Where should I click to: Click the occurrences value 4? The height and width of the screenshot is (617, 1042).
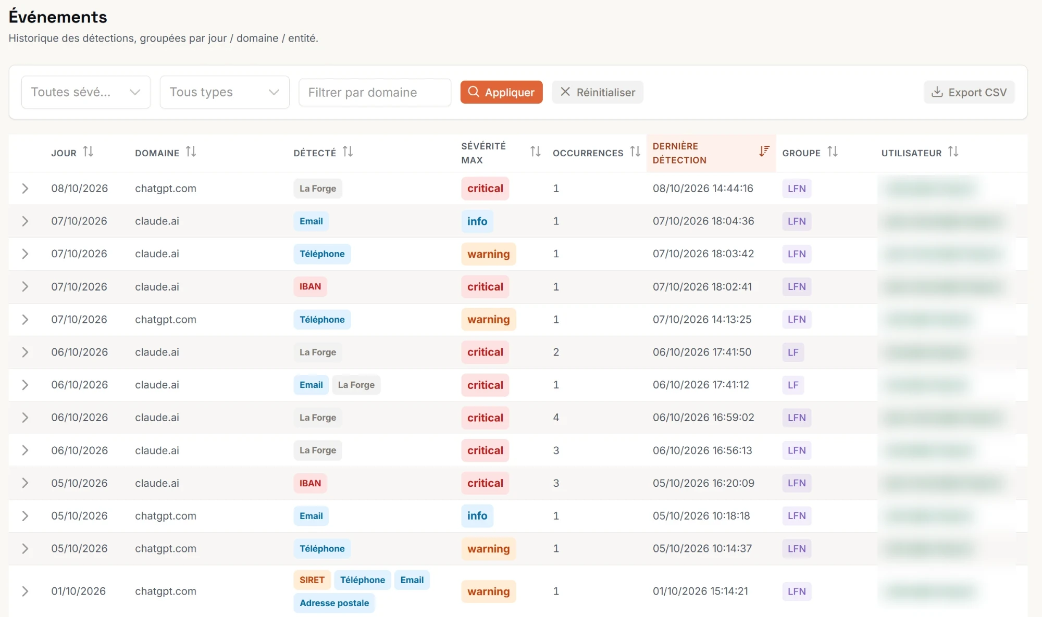556,418
